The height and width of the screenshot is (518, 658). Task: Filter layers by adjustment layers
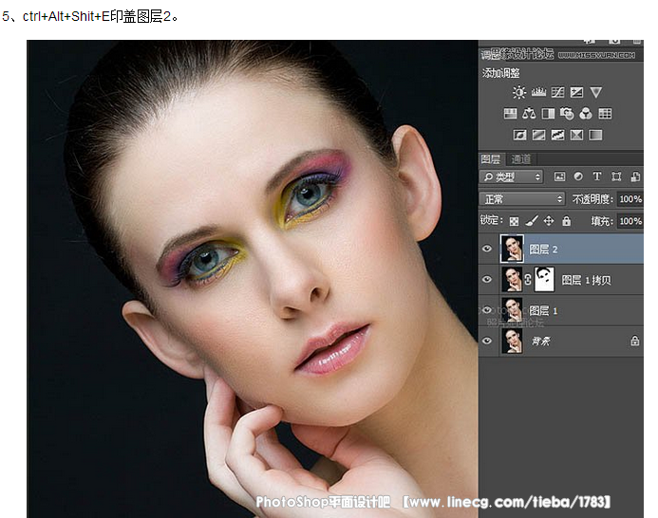(578, 176)
